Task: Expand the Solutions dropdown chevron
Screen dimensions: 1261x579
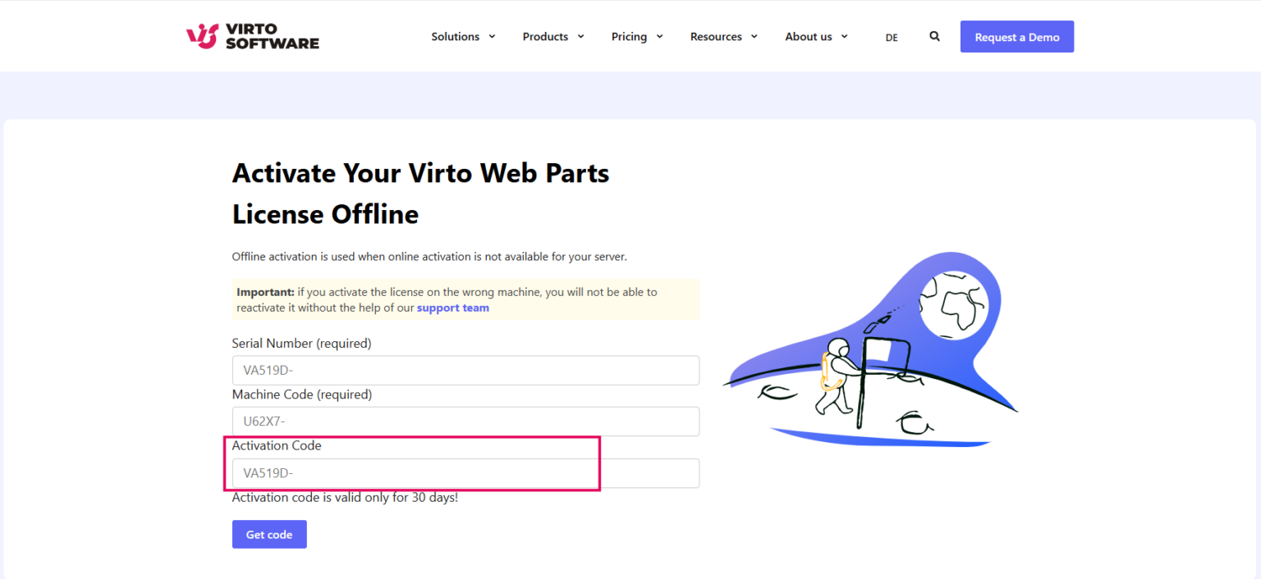Action: tap(493, 37)
